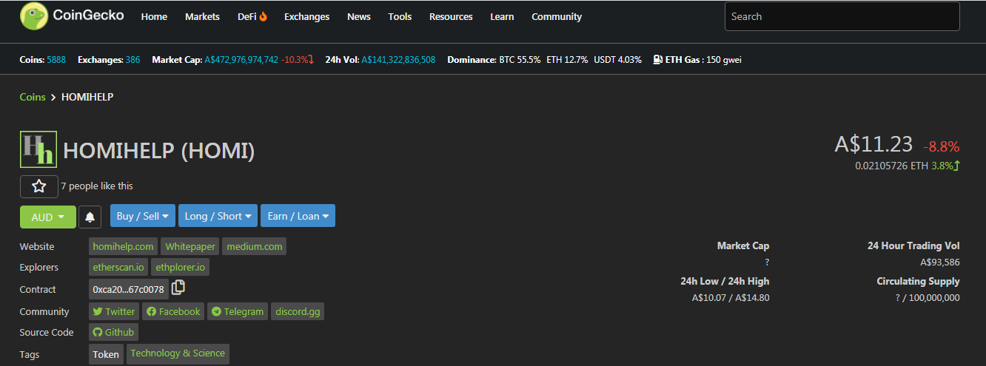The image size is (986, 366).
Task: Open the News menu
Action: (359, 16)
